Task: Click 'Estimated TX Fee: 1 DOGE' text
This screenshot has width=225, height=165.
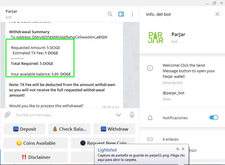Action: [x=35, y=53]
